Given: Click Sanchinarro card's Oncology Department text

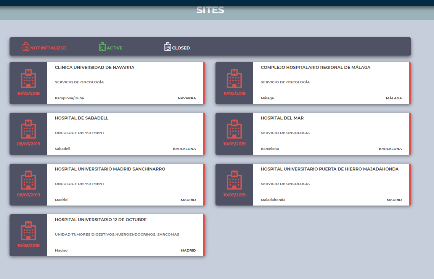Looking at the screenshot, I should click(80, 184).
